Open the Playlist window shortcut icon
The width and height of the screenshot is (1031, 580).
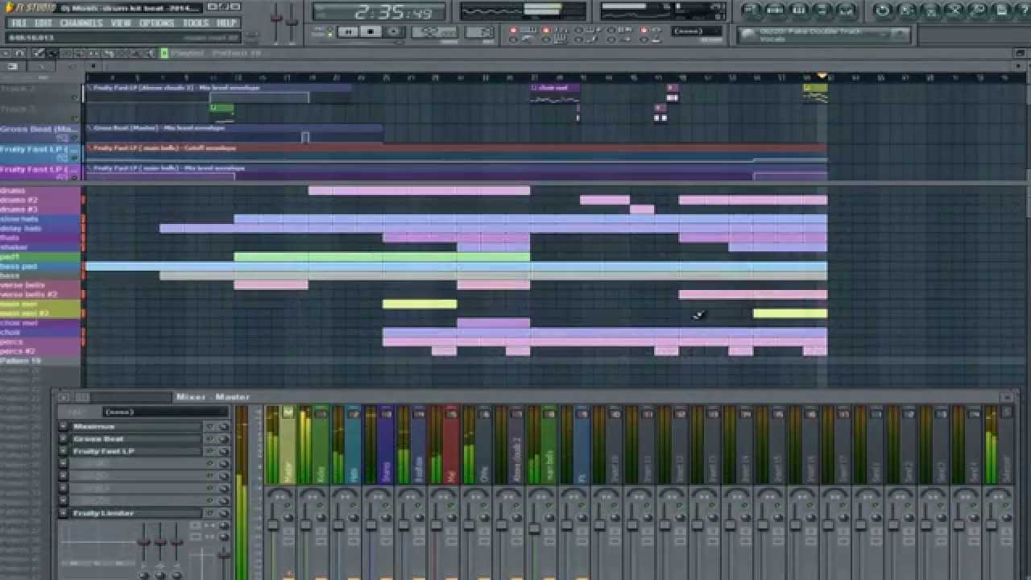(752, 10)
